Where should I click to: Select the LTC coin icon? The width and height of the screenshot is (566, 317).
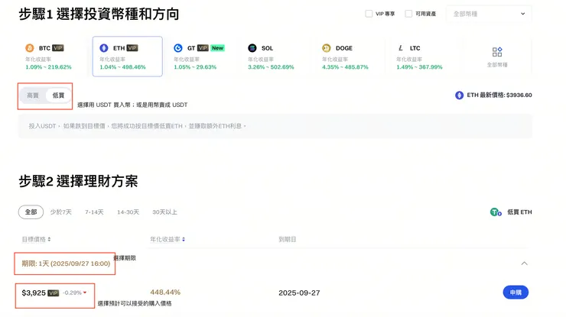tap(401, 48)
